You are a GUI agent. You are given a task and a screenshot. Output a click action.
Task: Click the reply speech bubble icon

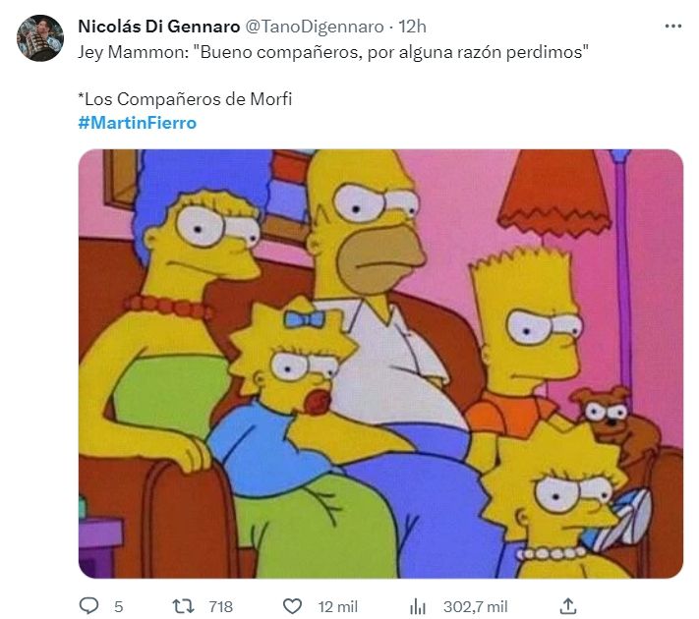(88, 606)
